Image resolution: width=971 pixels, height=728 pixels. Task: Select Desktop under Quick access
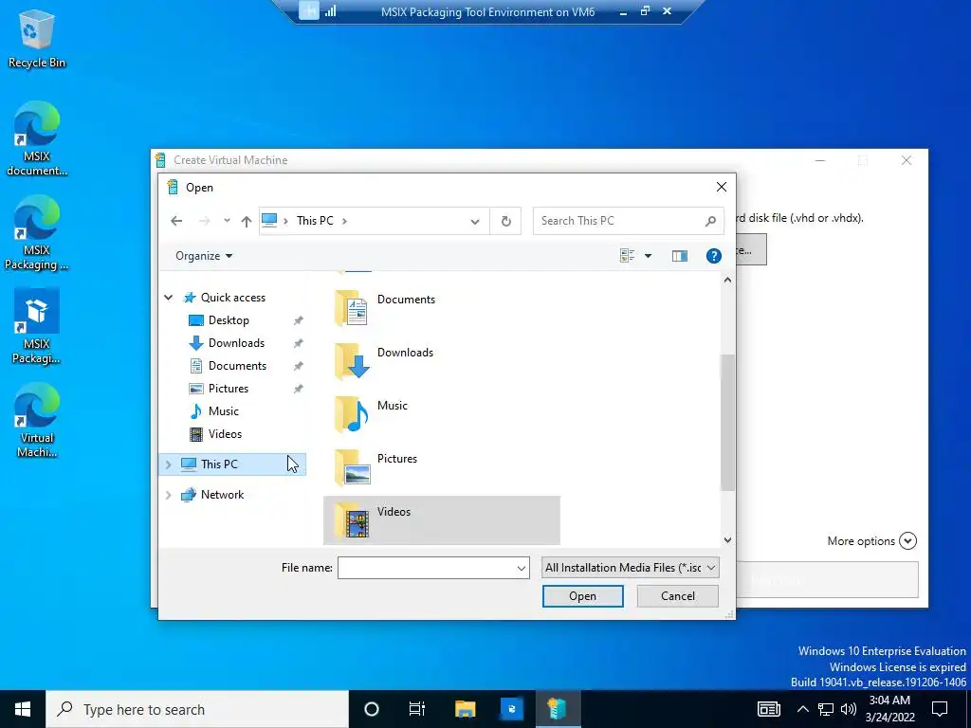click(x=229, y=320)
